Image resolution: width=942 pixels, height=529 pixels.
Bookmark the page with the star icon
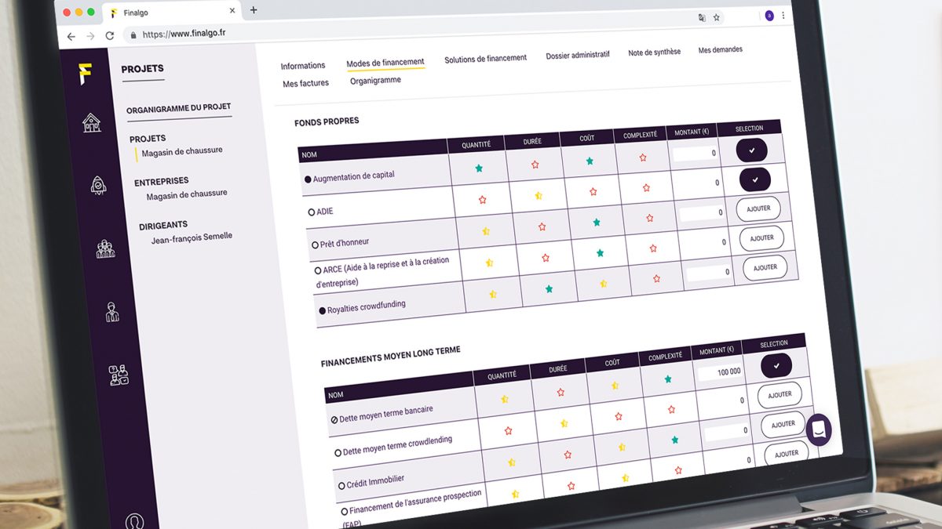717,17
